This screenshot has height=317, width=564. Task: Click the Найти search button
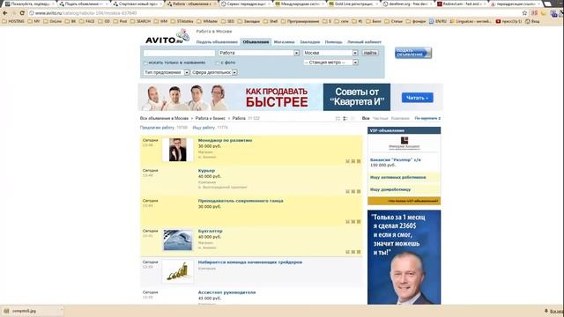[370, 53]
